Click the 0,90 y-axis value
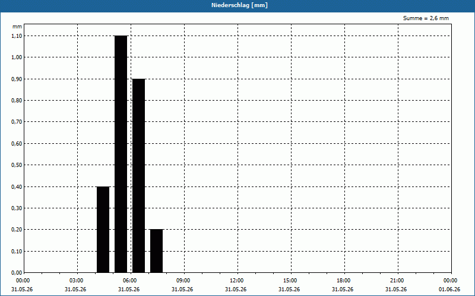Screen dimensions: 475x296 point(17,79)
